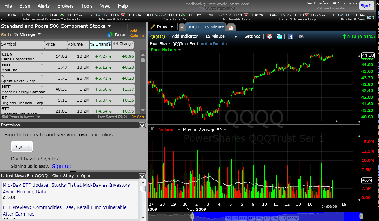The image size is (379, 221).
Task: Click the Feedback@FreeStockCharts.com email link
Action: [216, 4]
